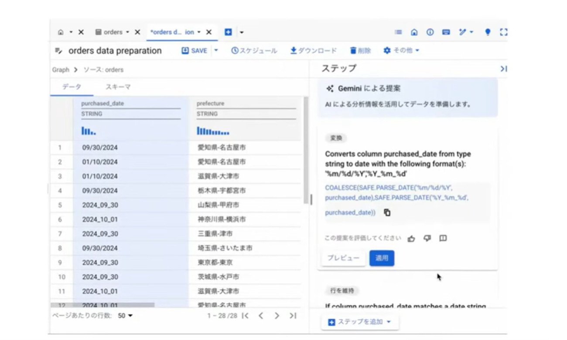Screen dimensions: 567x340
Task: Click the edit-list icon beside the title
Action: 58,51
